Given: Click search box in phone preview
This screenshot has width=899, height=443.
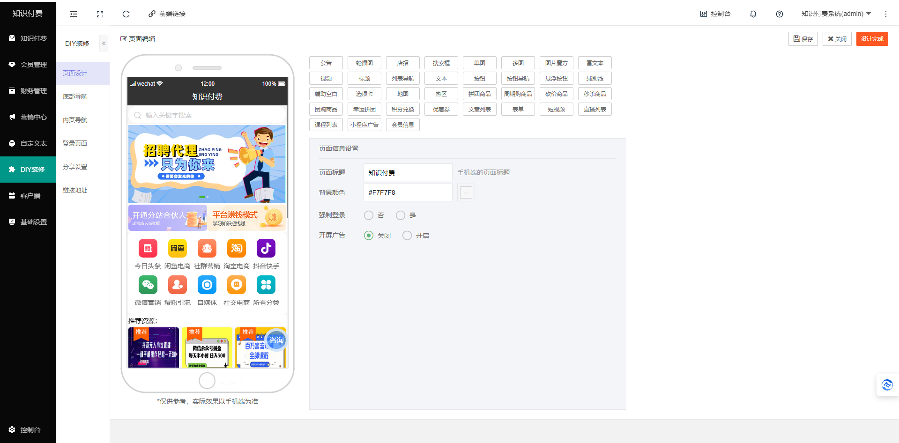Looking at the screenshot, I should tap(207, 115).
